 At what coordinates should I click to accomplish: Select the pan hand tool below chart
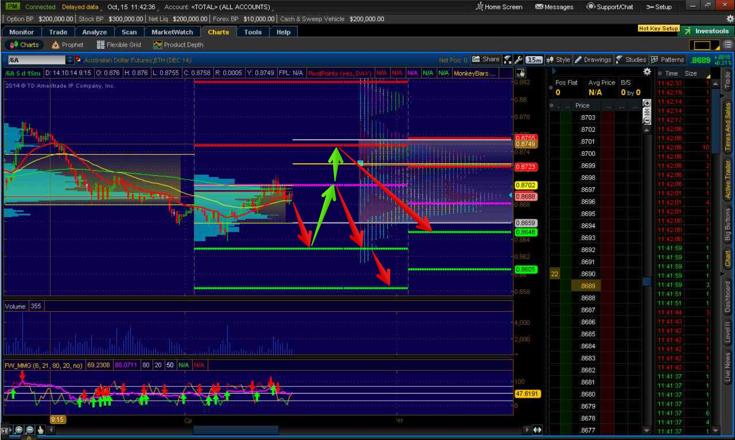(40, 430)
